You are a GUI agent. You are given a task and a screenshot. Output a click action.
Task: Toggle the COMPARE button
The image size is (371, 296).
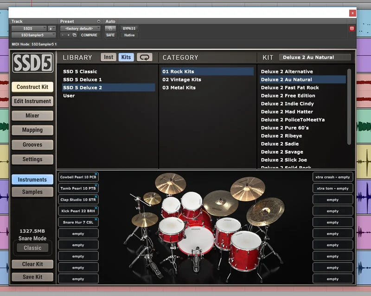(89, 35)
